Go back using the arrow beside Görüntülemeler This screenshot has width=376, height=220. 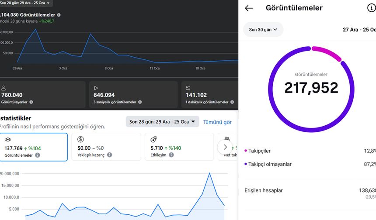pyautogui.click(x=249, y=8)
